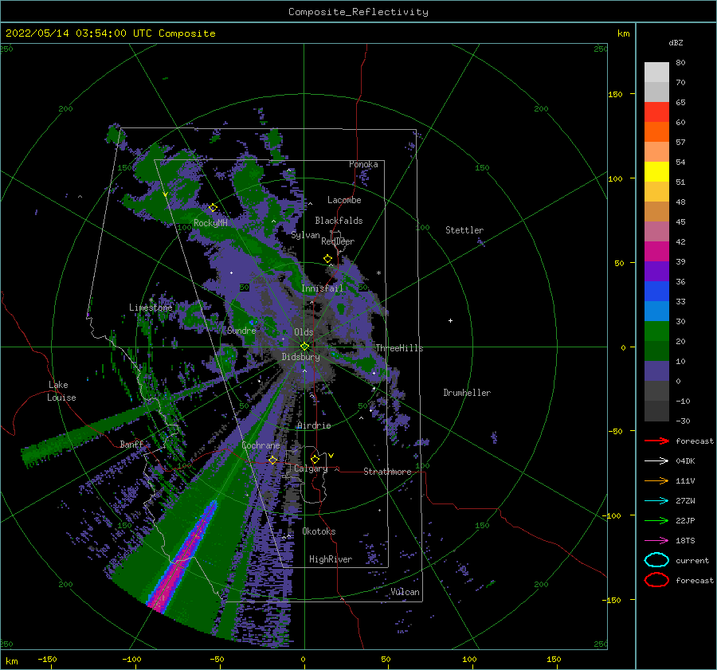Image resolution: width=717 pixels, height=670 pixels.
Task: Click the Calgary city label
Action: tap(311, 468)
